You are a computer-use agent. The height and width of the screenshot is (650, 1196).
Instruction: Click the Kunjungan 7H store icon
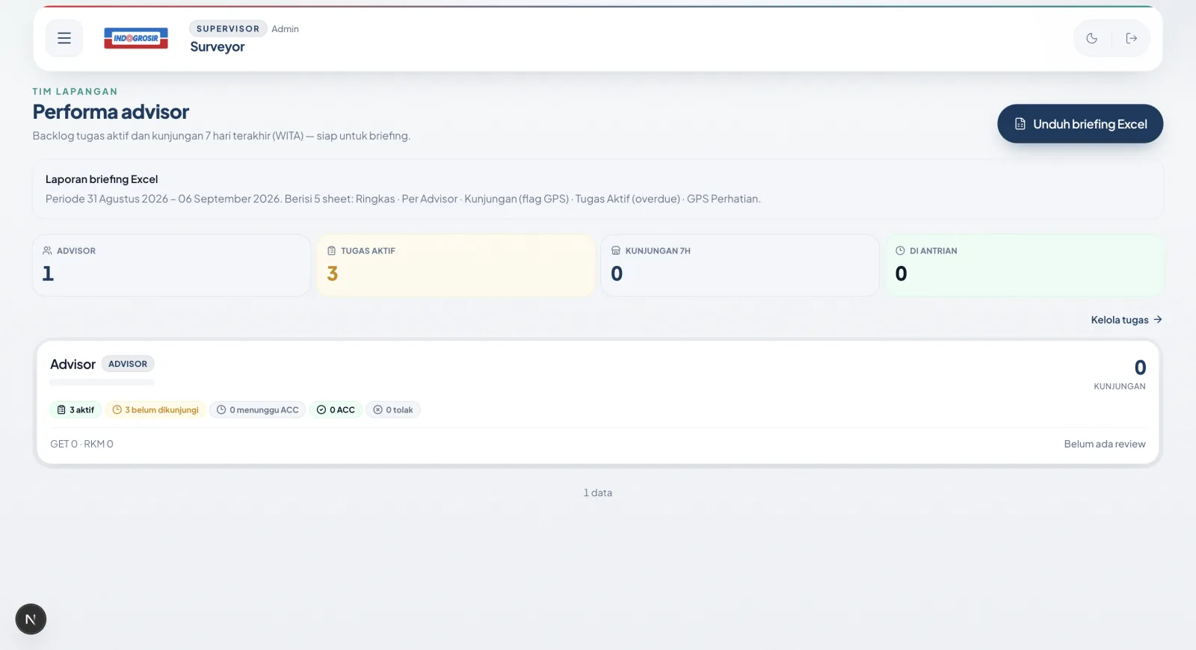pos(616,251)
